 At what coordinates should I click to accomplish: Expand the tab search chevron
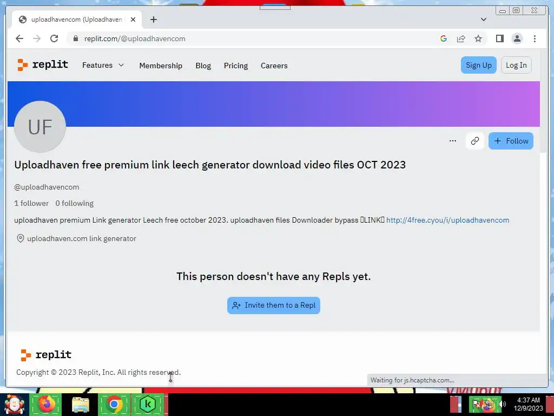pyautogui.click(x=484, y=19)
